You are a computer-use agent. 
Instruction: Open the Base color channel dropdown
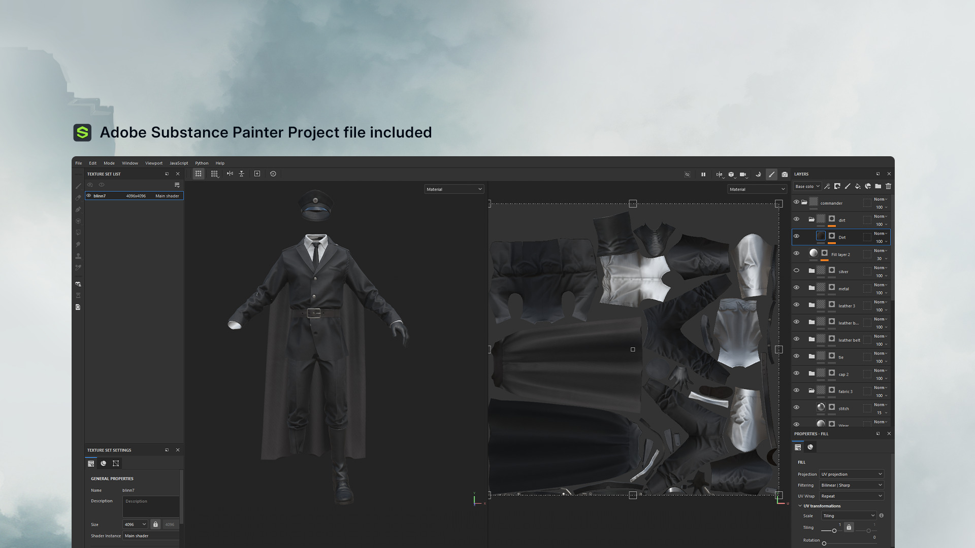pyautogui.click(x=807, y=187)
